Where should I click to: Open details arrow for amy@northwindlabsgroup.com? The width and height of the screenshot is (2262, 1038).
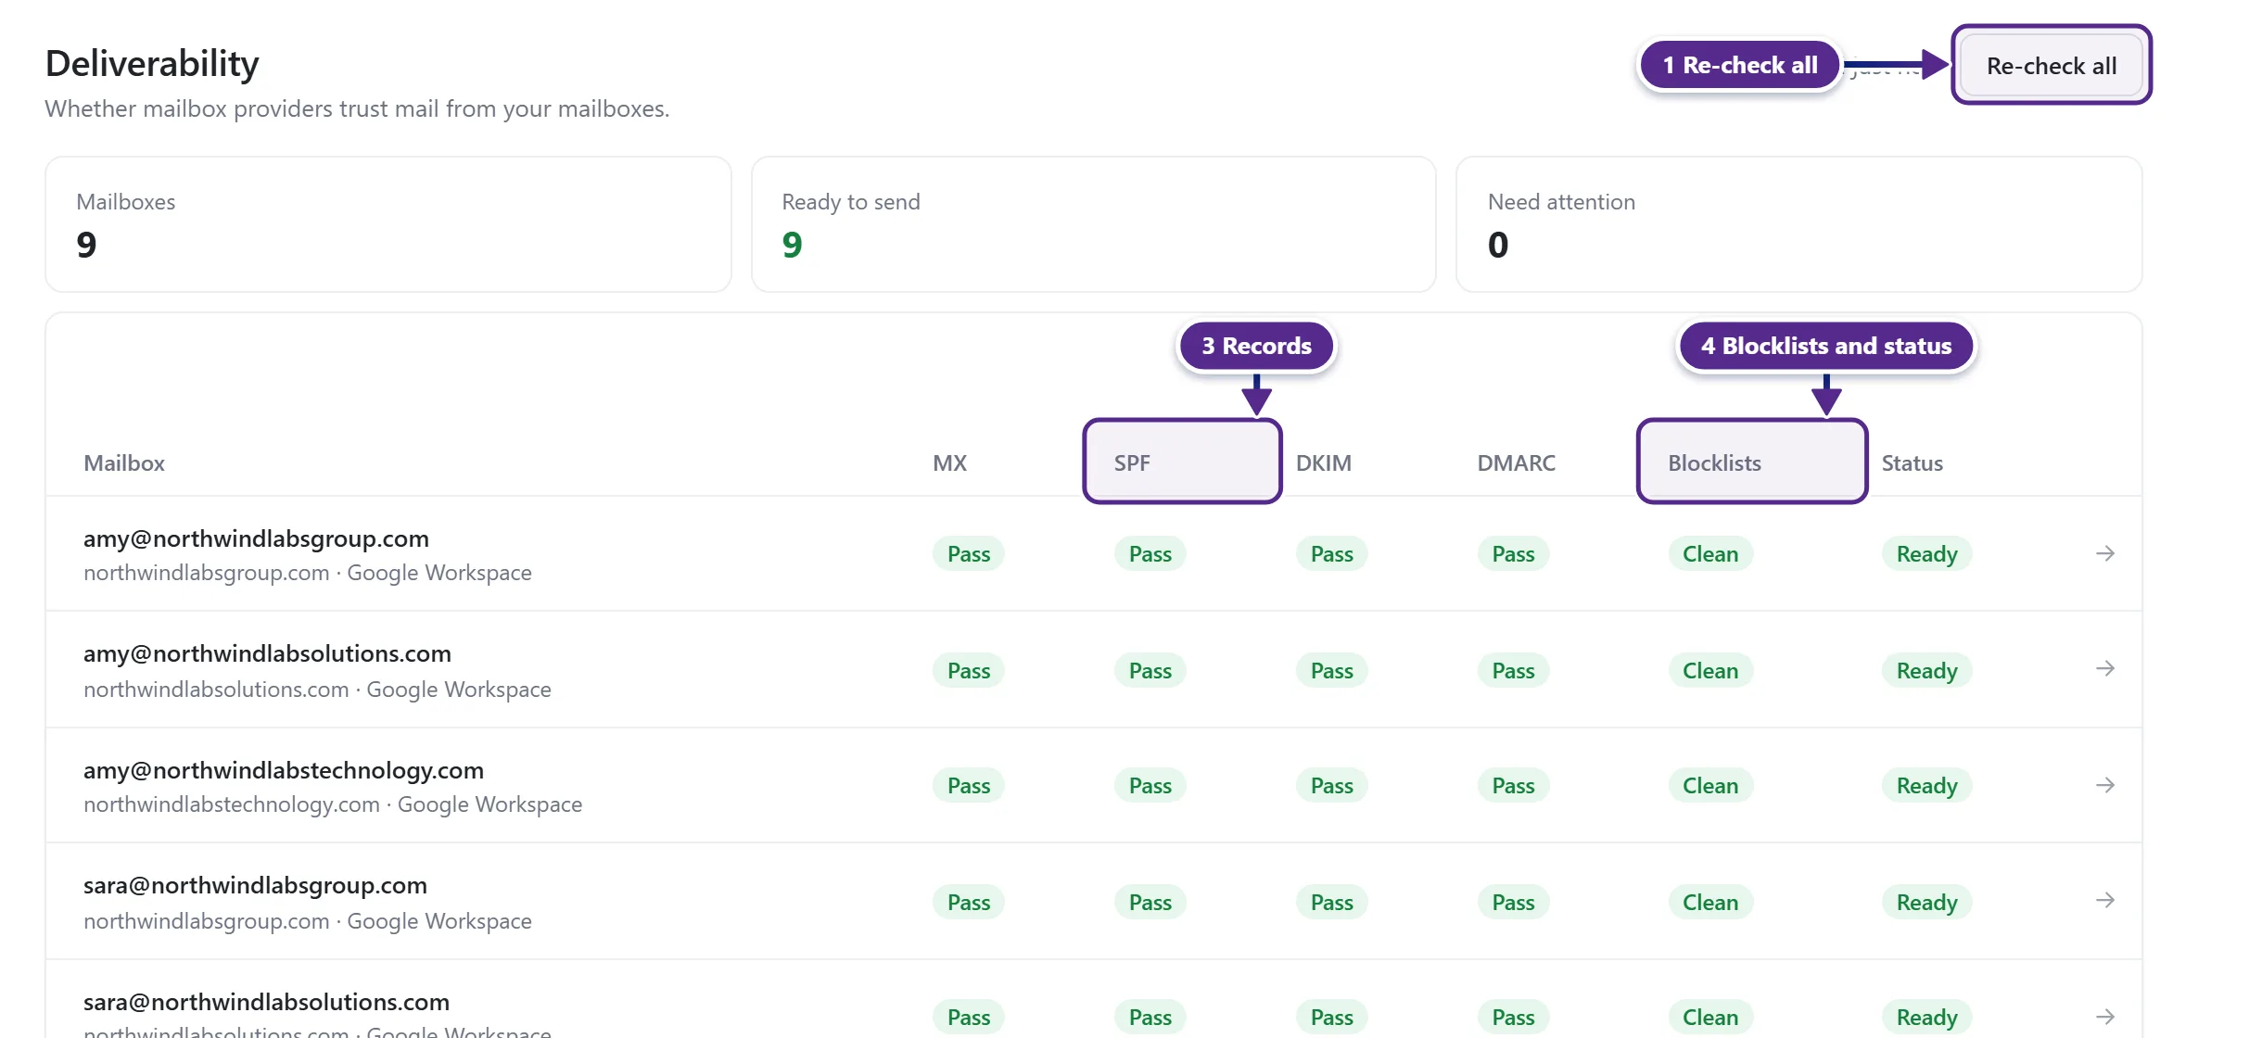tap(2104, 553)
